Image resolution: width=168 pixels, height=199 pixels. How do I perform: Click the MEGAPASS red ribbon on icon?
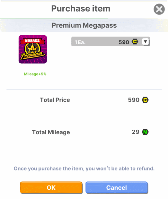(x=32, y=41)
